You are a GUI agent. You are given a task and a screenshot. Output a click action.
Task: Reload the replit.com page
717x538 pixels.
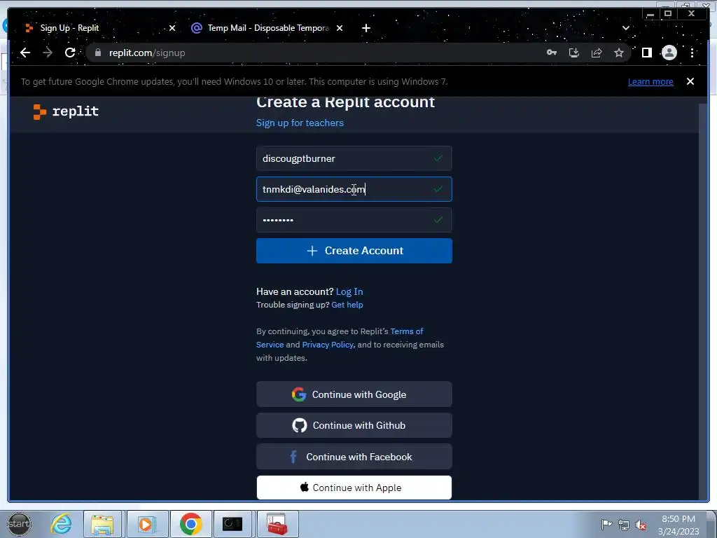click(x=70, y=53)
